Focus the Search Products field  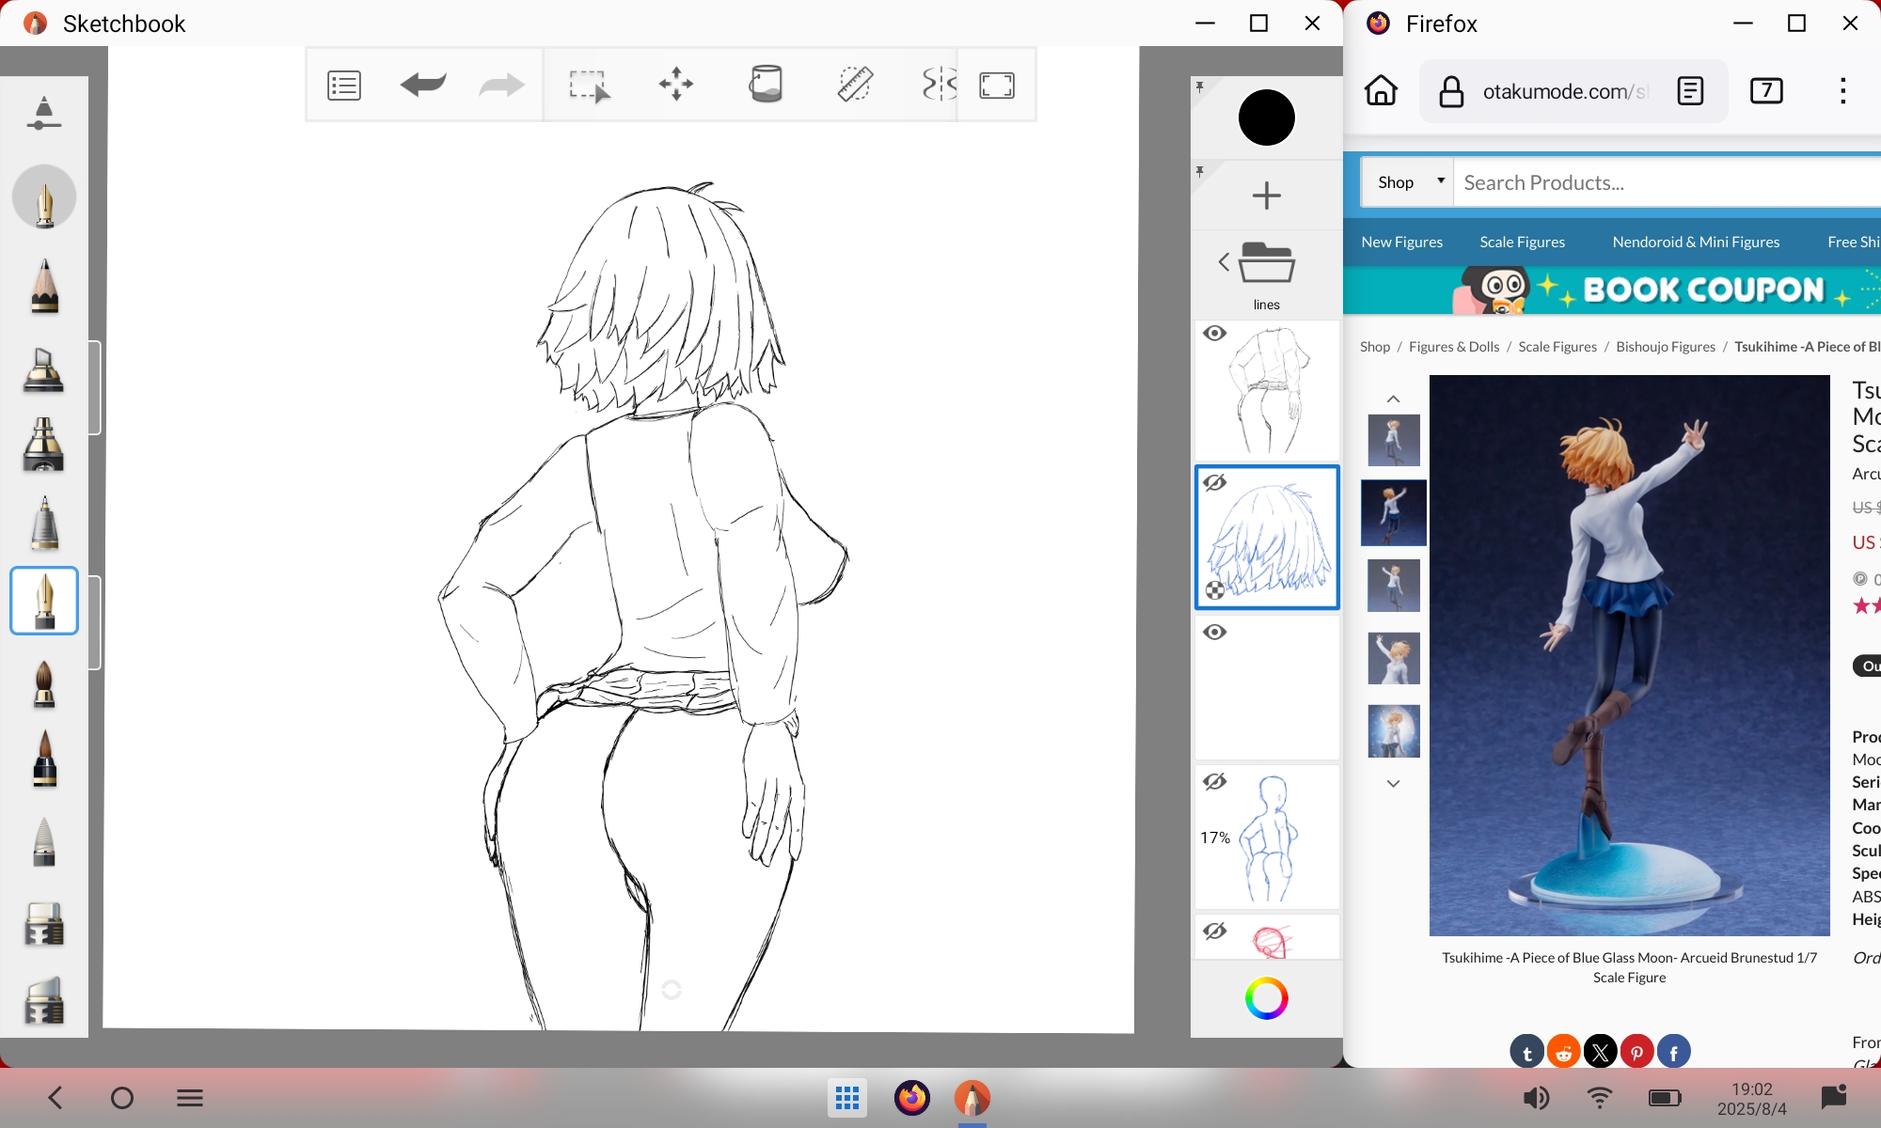tap(1667, 182)
